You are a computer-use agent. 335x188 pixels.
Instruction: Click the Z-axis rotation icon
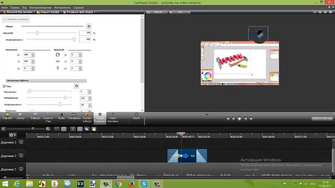tap(58, 55)
